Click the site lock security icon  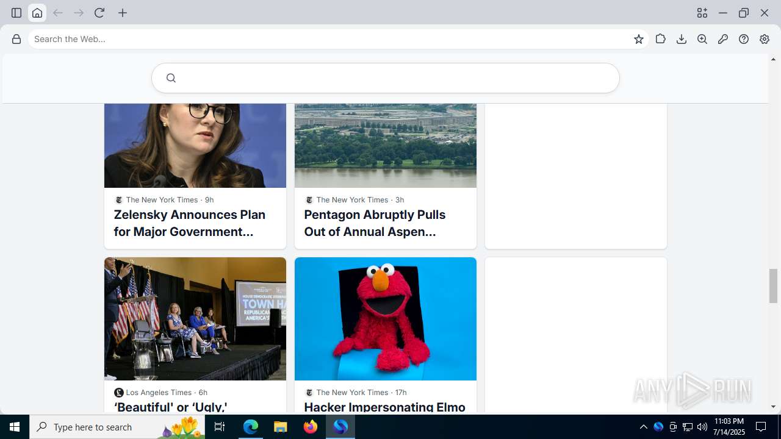click(16, 39)
